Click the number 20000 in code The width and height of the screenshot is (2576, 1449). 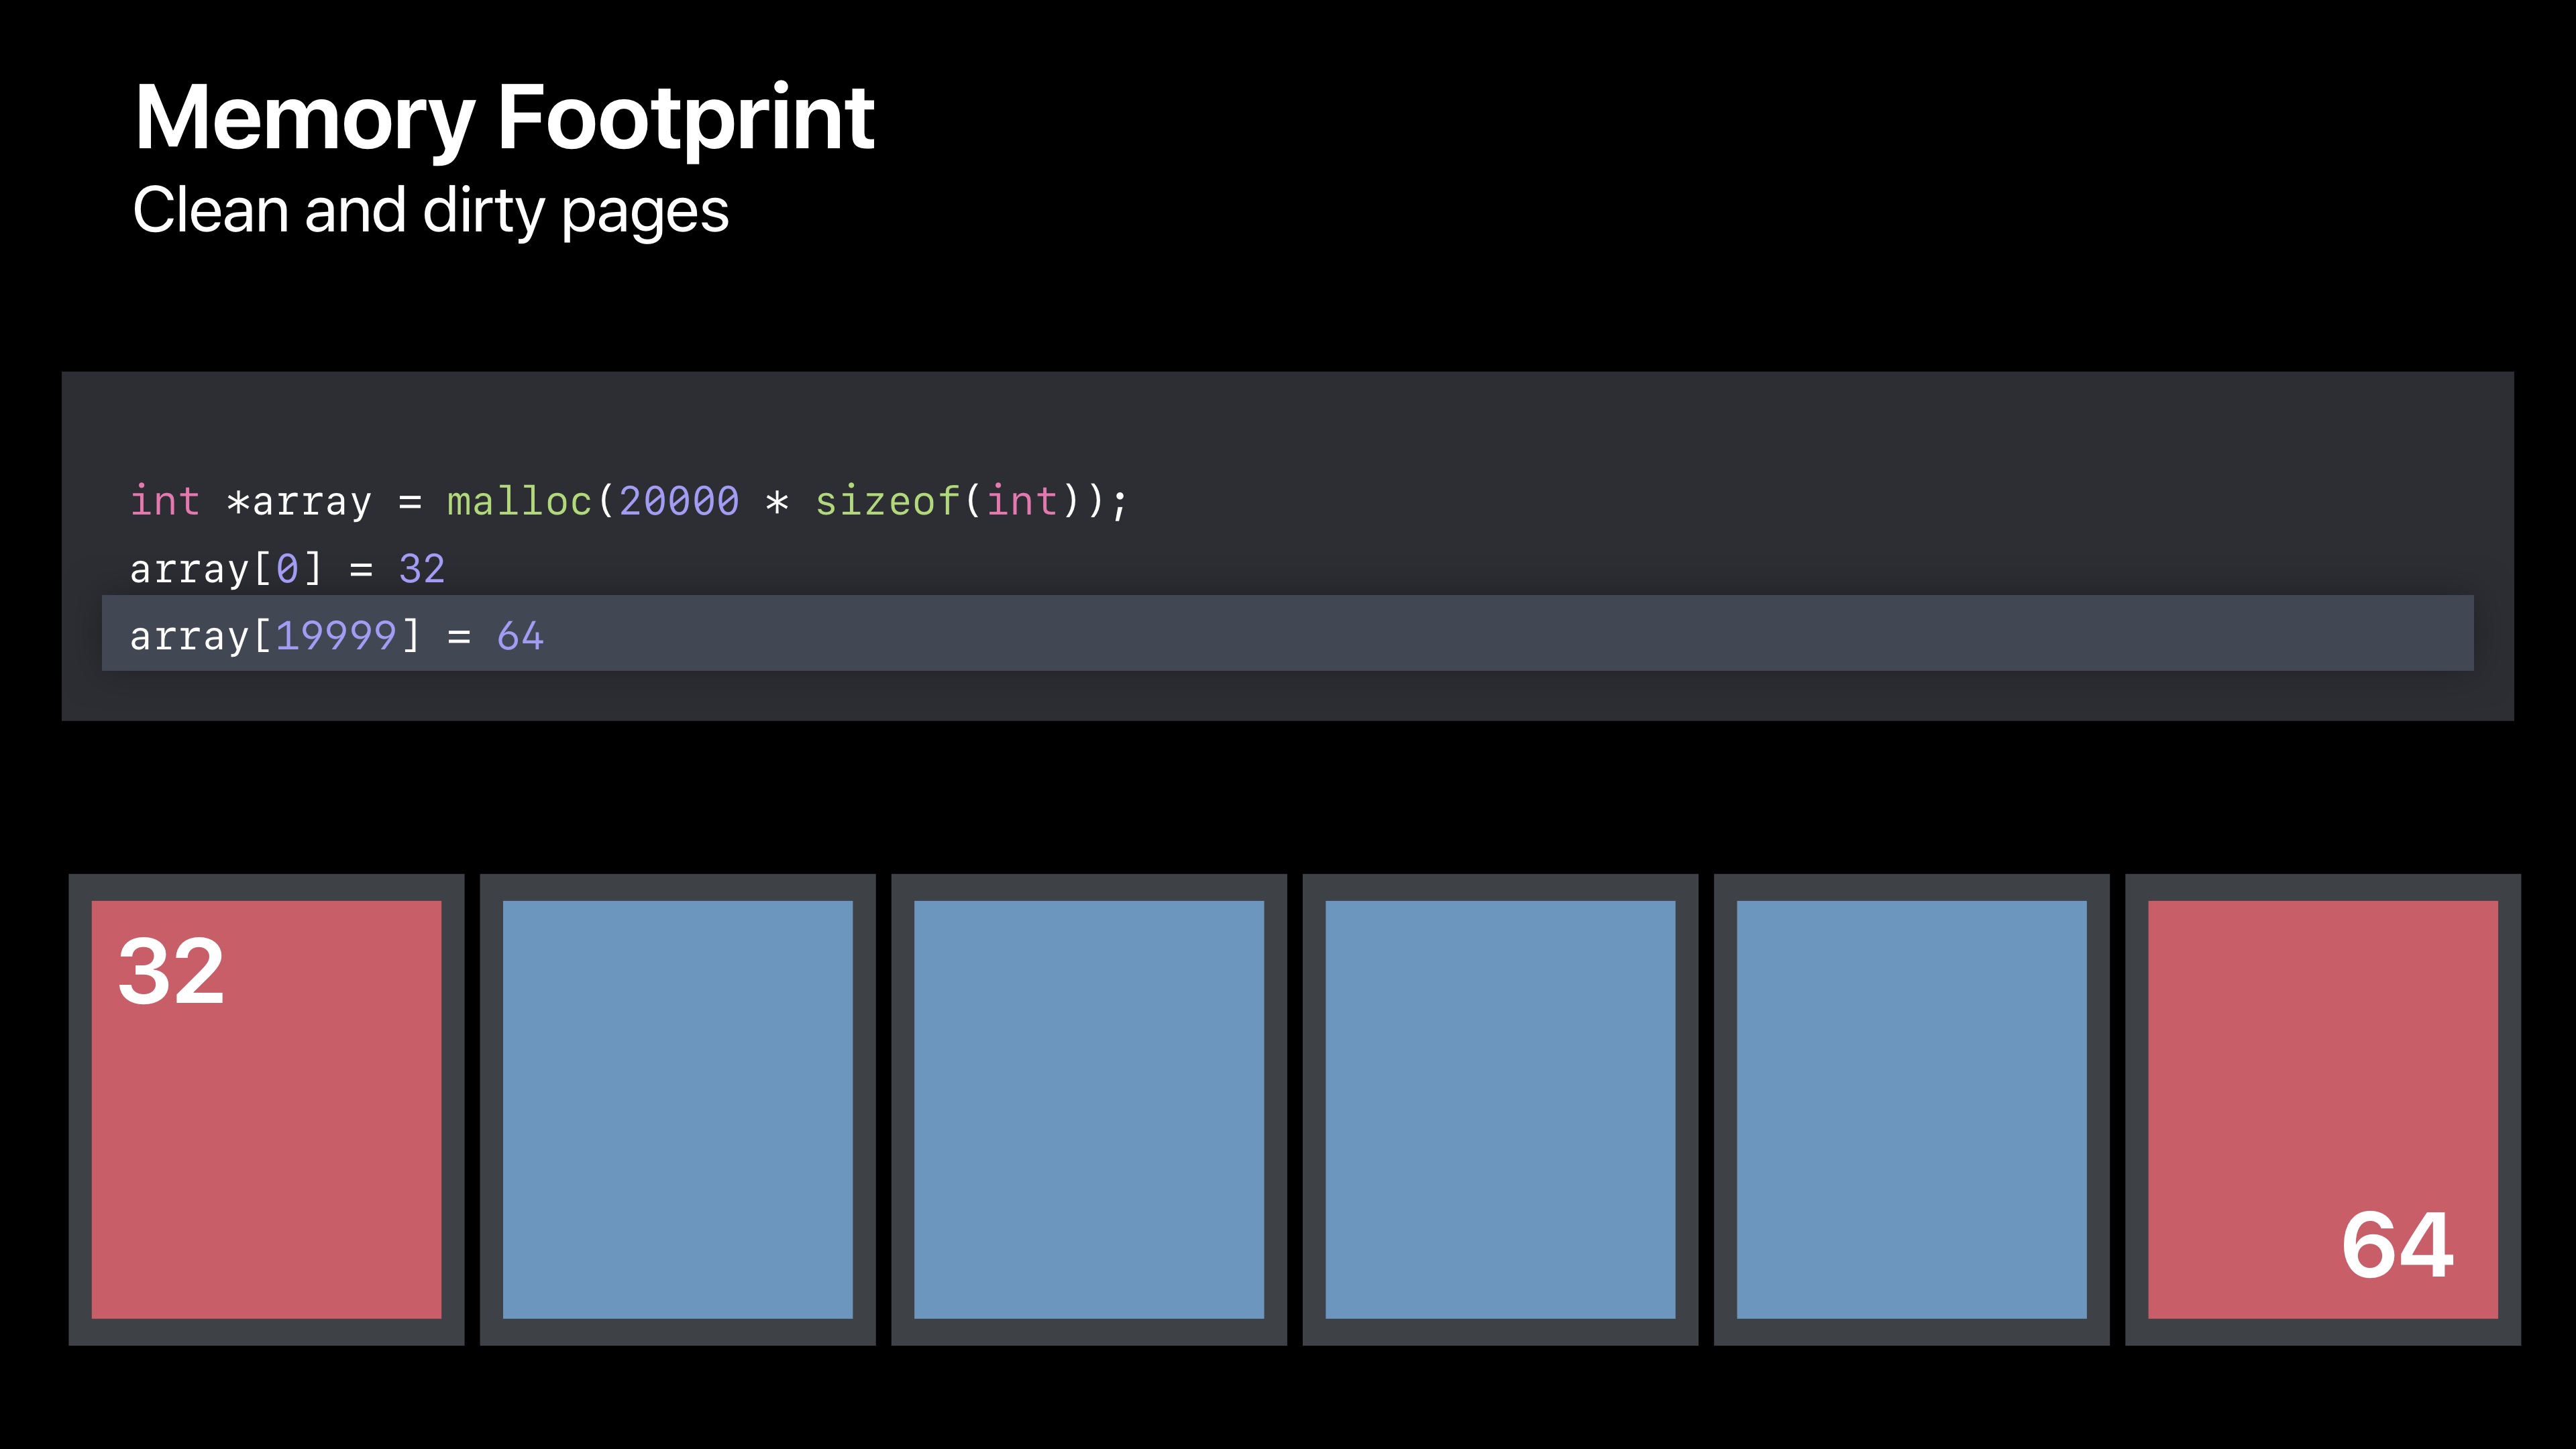[679, 501]
